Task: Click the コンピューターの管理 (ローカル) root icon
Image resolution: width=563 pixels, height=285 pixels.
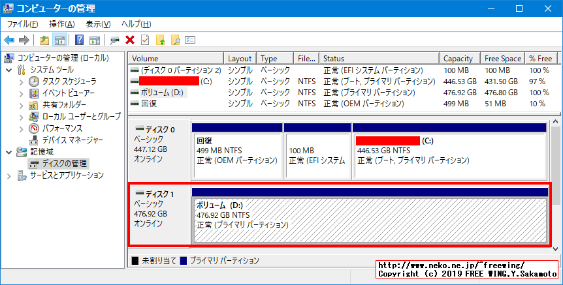Action: 9,57
